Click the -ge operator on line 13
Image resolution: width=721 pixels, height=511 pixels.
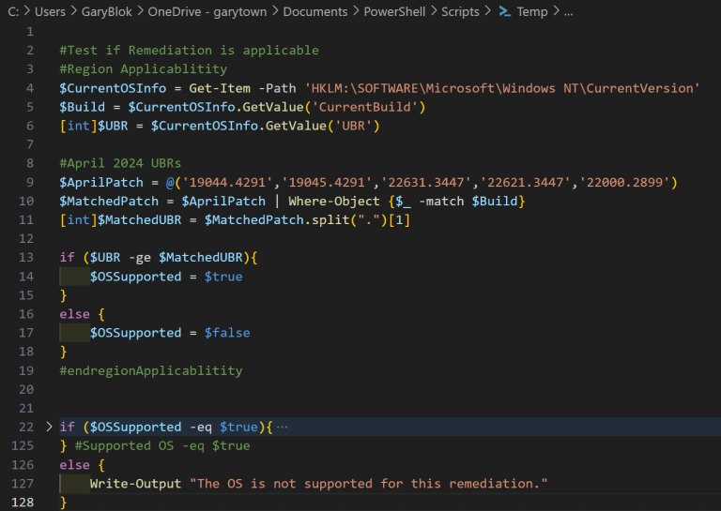140,257
